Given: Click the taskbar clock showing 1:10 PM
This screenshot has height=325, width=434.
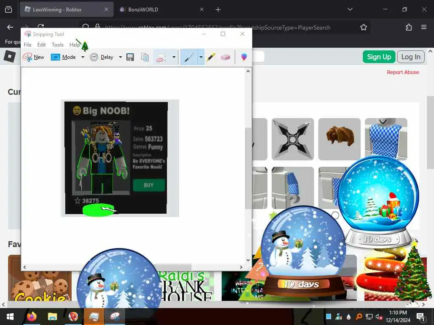Looking at the screenshot, I should (398, 317).
